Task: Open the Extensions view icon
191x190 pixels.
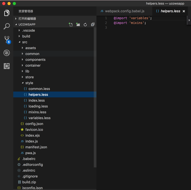Action: (7, 66)
